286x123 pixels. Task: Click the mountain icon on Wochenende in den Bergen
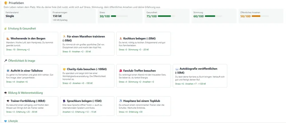pos(8,39)
